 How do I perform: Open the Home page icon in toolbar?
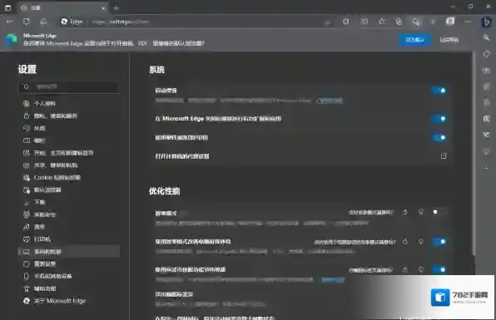(x=43, y=22)
